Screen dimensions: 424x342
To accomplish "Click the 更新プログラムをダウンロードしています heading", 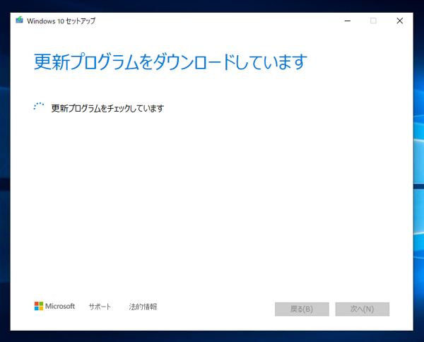I will tap(170, 62).
